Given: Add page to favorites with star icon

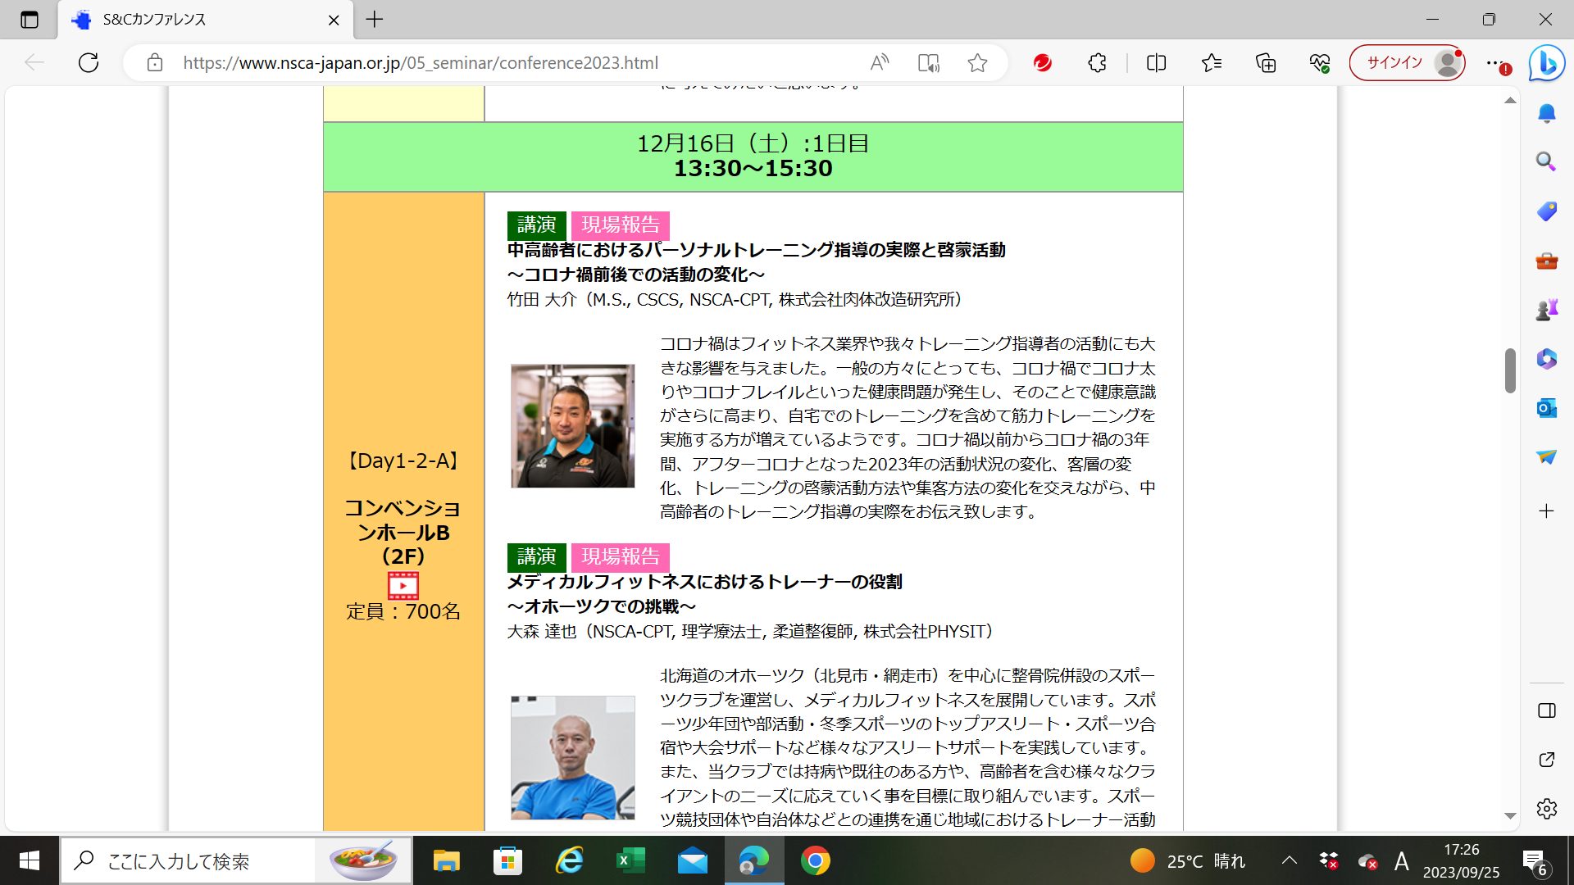Looking at the screenshot, I should [x=976, y=63].
